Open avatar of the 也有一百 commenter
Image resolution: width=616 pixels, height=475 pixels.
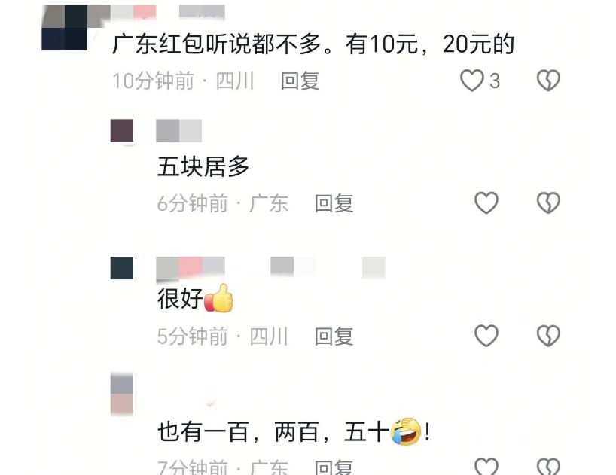[x=122, y=394]
